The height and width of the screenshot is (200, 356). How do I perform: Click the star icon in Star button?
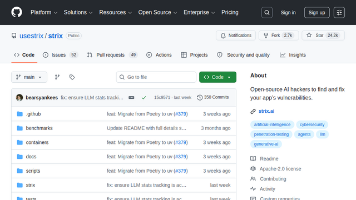point(309,35)
